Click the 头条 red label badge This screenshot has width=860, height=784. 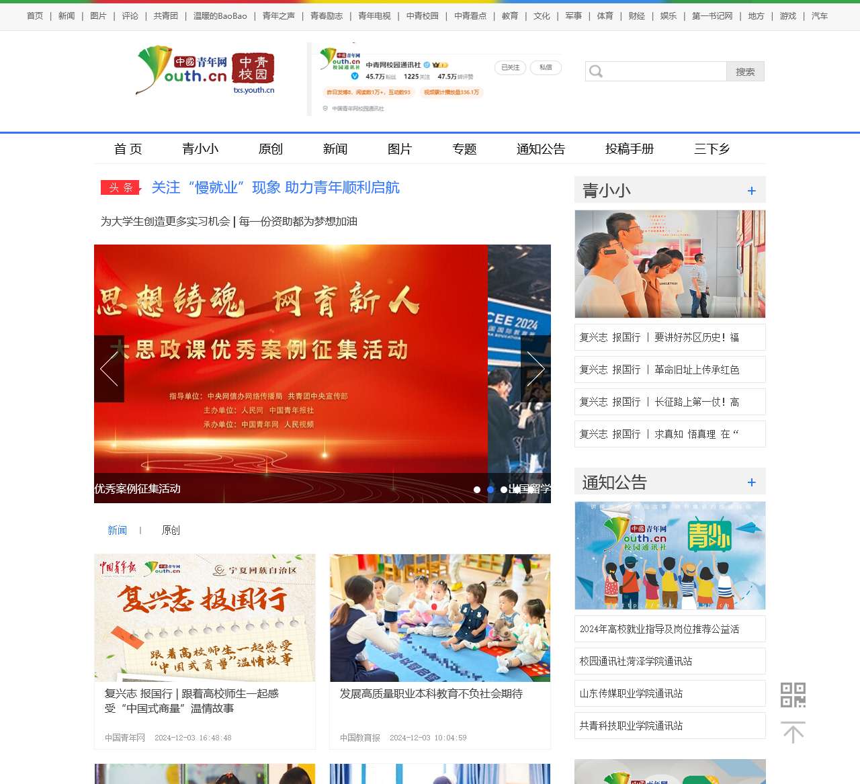tap(120, 187)
